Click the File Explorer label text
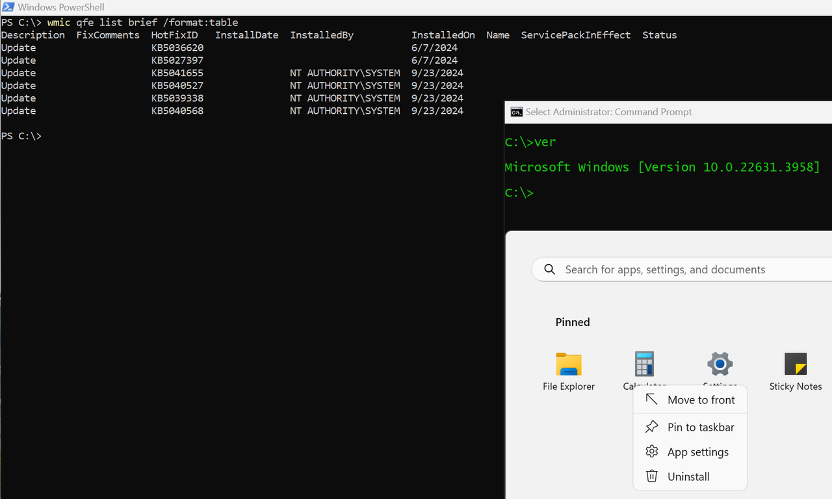The height and width of the screenshot is (499, 832). click(569, 386)
